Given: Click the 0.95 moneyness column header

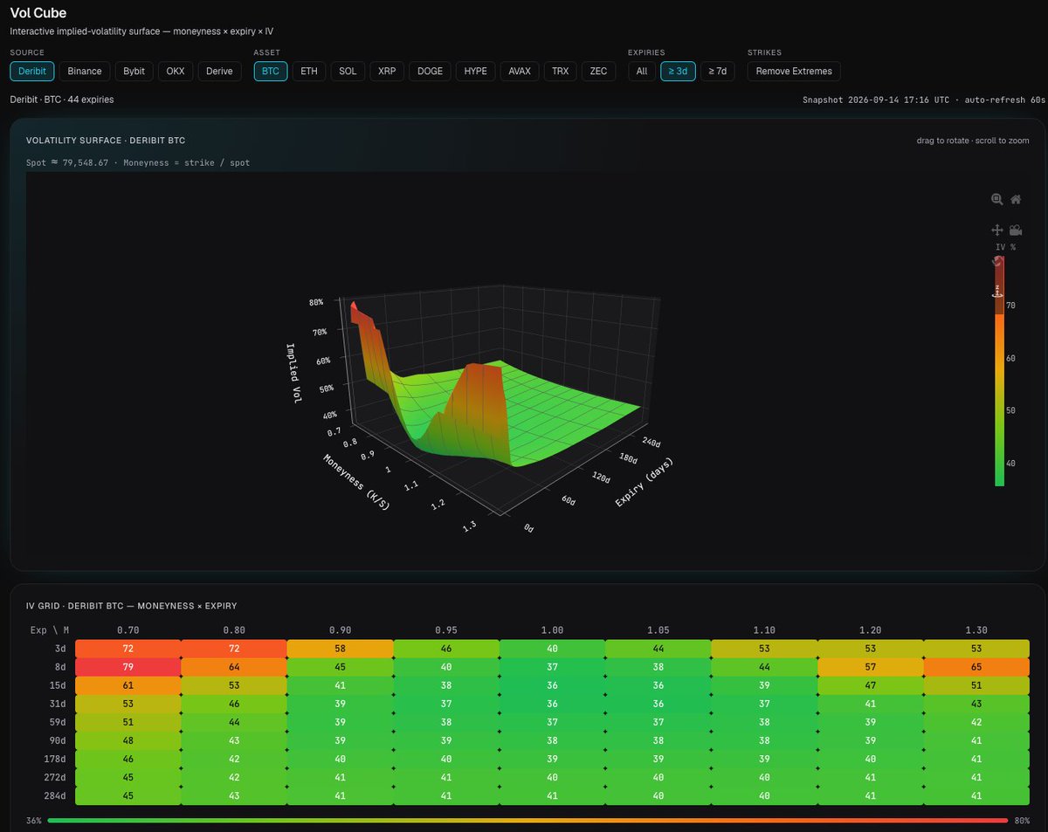Looking at the screenshot, I should pos(446,629).
